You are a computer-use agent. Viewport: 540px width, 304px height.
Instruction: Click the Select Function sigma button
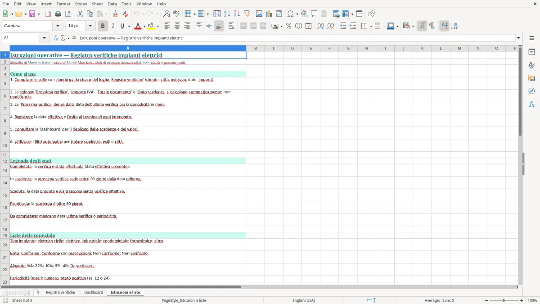(63, 38)
